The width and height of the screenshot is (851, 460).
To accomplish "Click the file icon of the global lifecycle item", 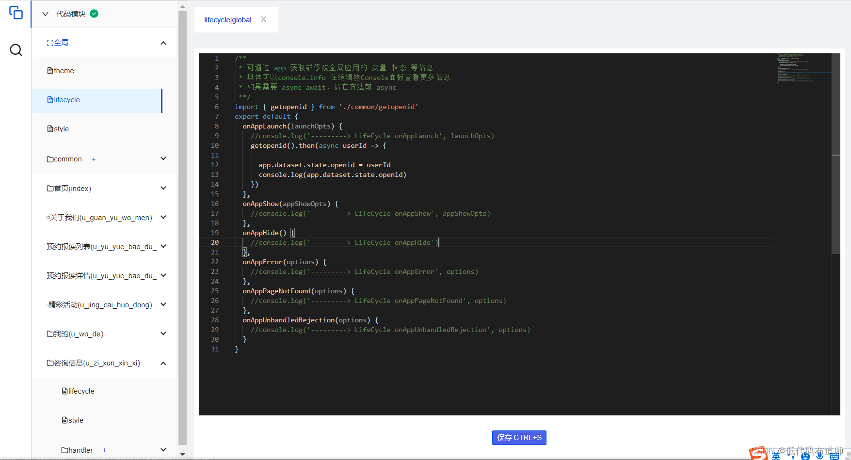I will point(50,100).
